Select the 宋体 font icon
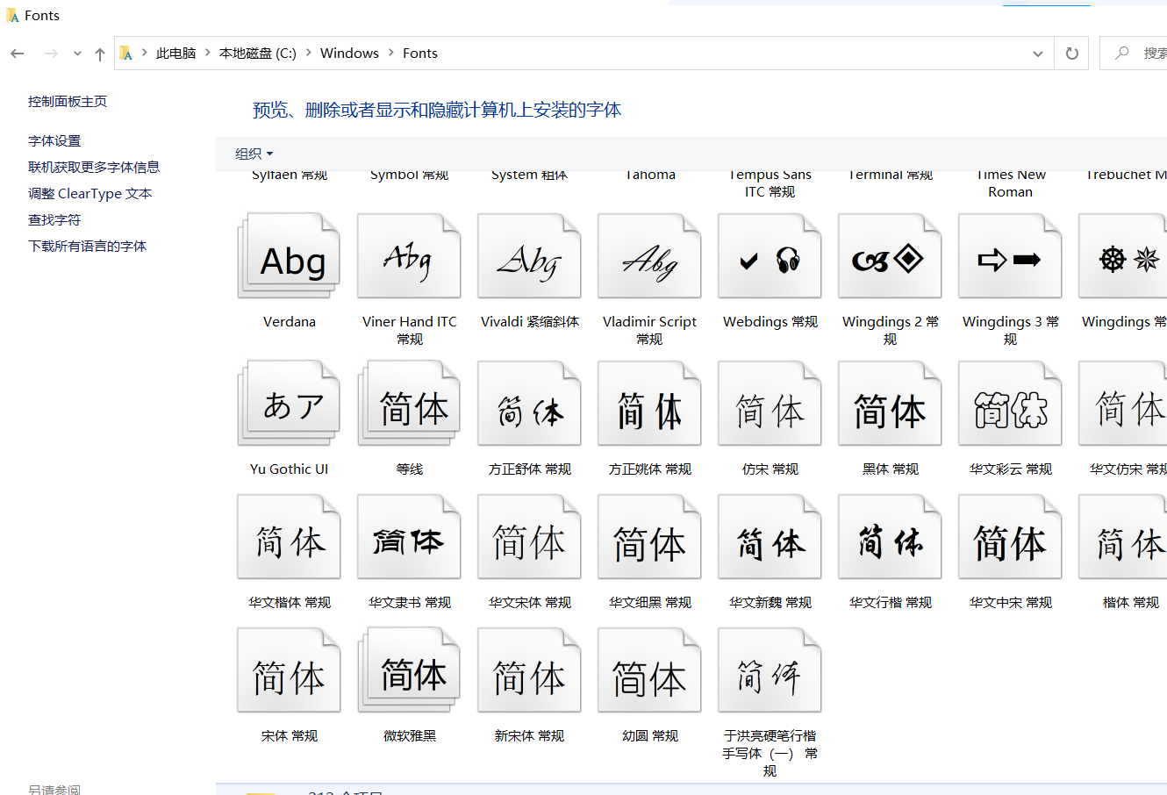1167x795 pixels. (289, 670)
